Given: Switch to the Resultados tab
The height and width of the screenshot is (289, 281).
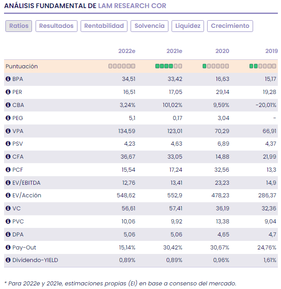Looking at the screenshot, I should (x=56, y=26).
